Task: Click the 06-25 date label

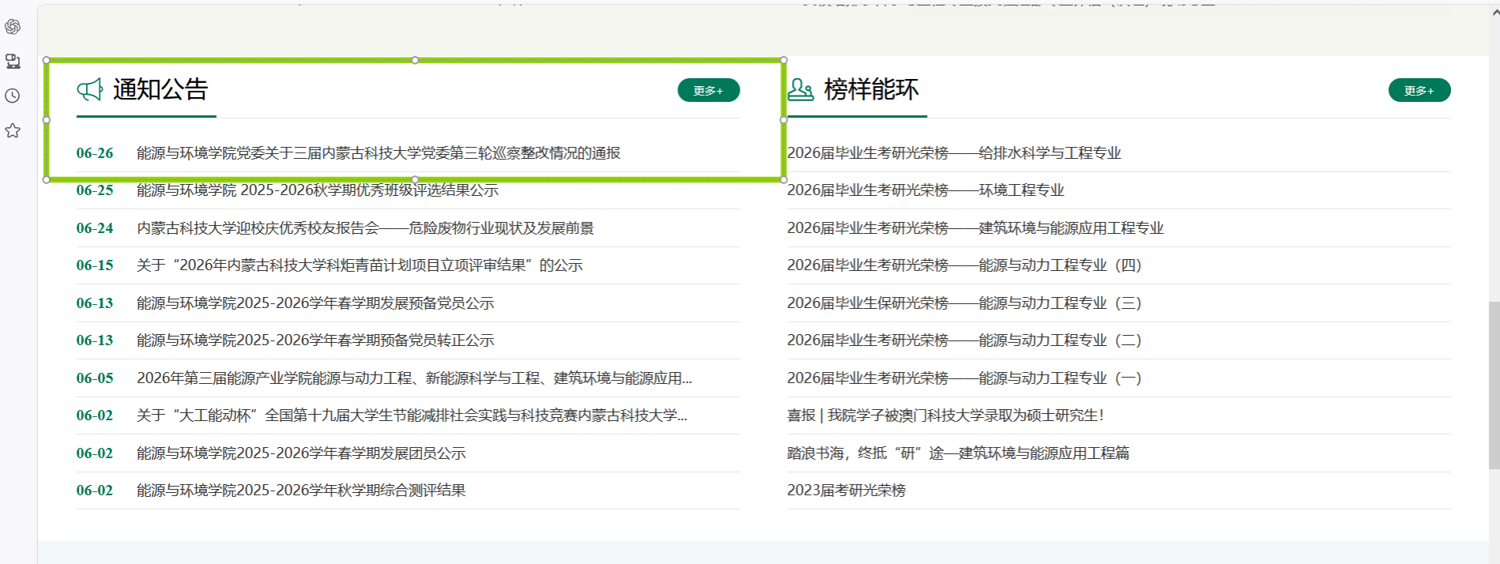Action: tap(95, 190)
